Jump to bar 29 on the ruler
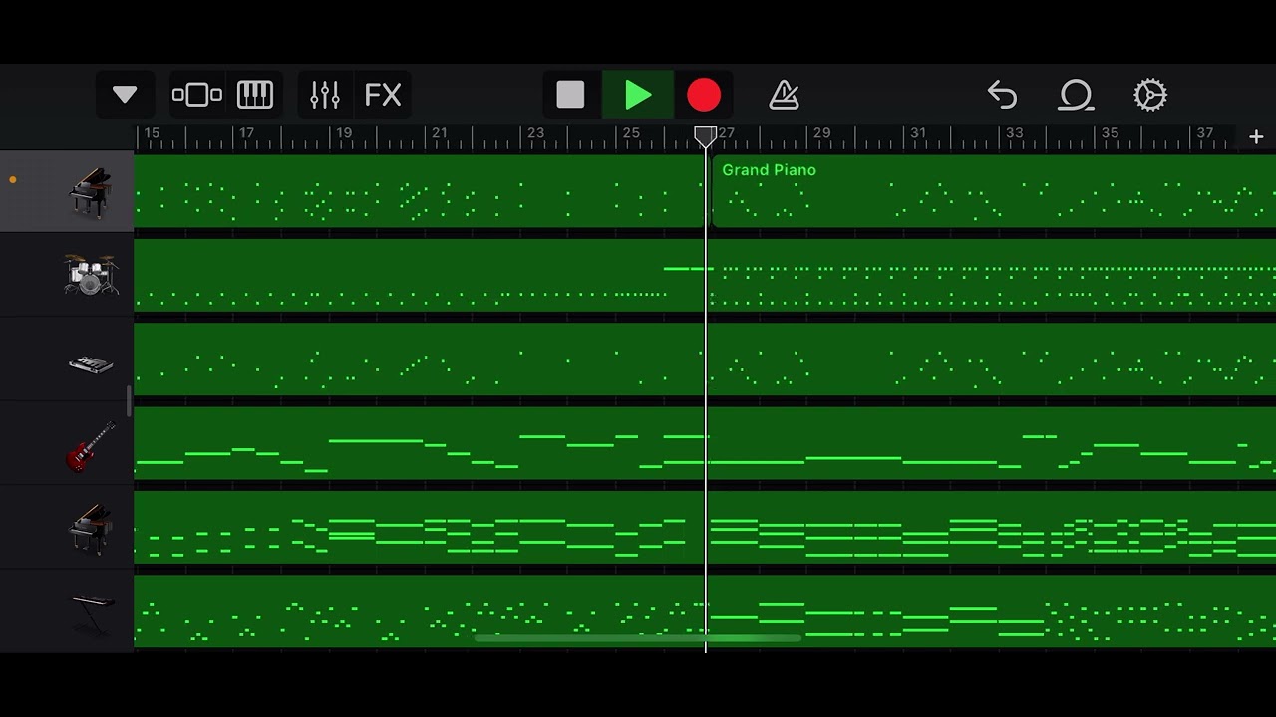Image resolution: width=1276 pixels, height=717 pixels. coord(822,132)
